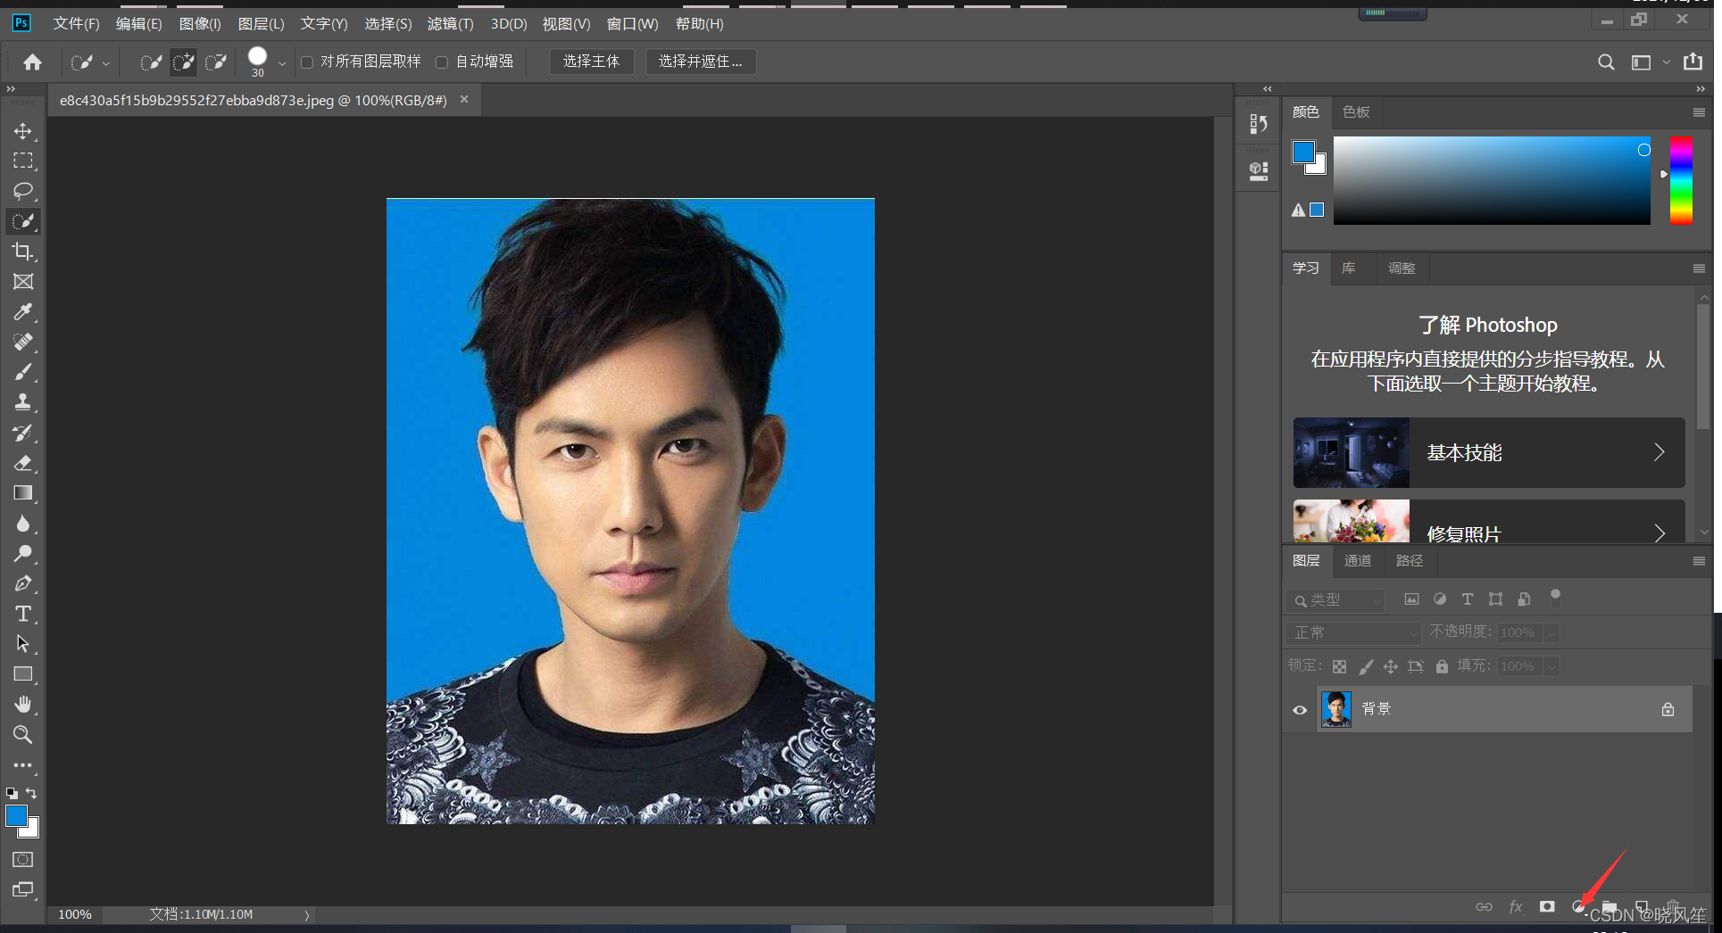Select the Path Selection tool
Screen dimensions: 1722x933
click(23, 644)
